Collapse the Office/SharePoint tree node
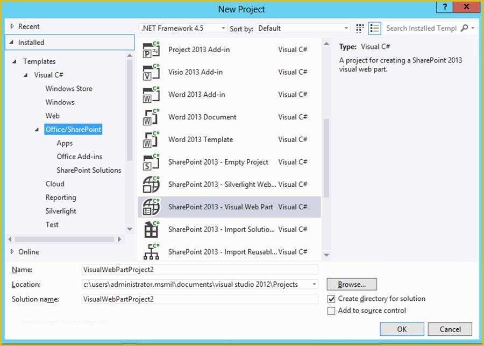The image size is (484, 346). coord(37,130)
